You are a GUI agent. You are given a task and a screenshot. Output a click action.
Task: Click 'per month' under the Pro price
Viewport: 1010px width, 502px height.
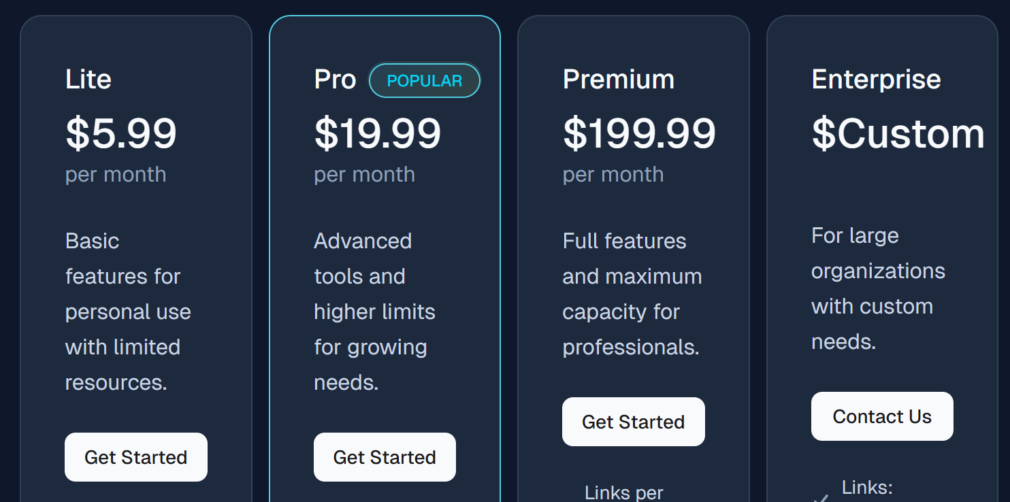coord(364,175)
